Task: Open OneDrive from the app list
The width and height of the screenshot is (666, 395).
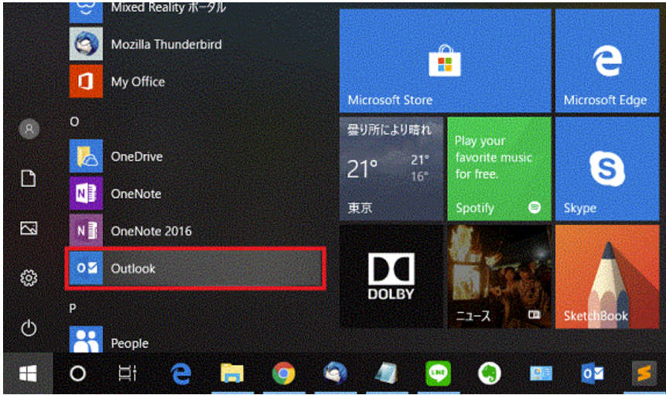Action: point(196,156)
